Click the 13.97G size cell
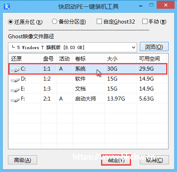The image size is (177, 172). [116, 99]
